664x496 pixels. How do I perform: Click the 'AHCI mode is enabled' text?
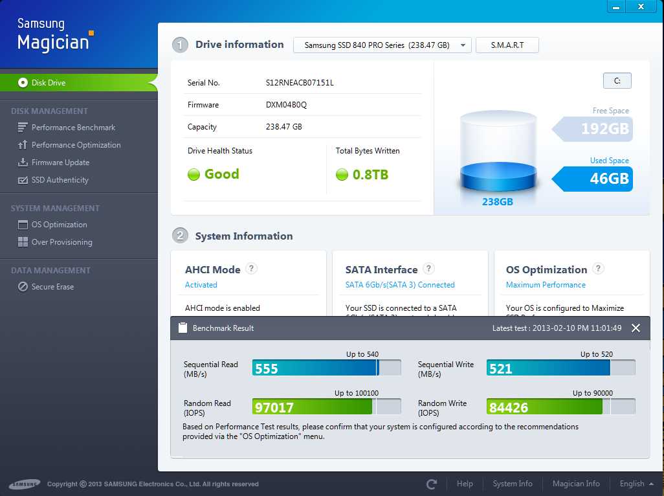223,308
